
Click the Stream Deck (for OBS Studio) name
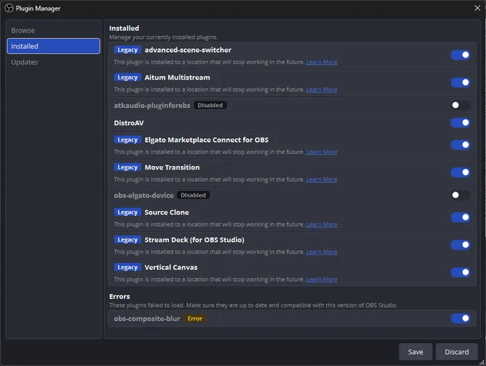pos(195,240)
